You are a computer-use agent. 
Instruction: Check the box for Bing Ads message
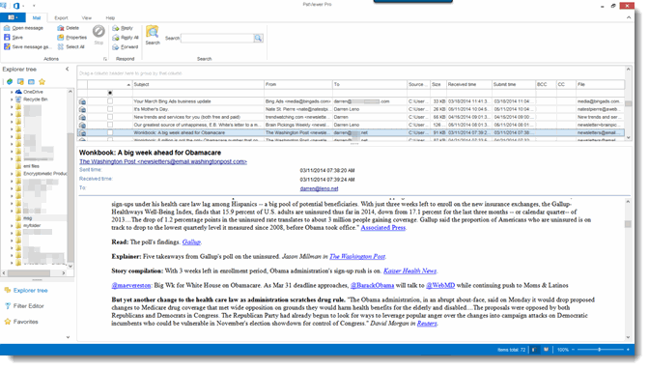coord(110,101)
